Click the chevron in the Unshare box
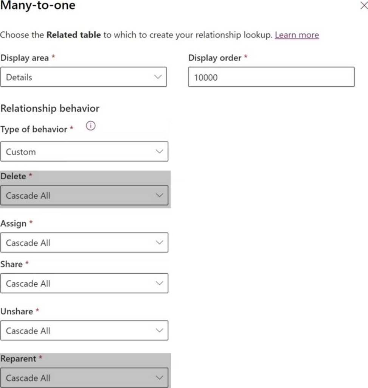This screenshot has height=388, width=368. (x=160, y=330)
